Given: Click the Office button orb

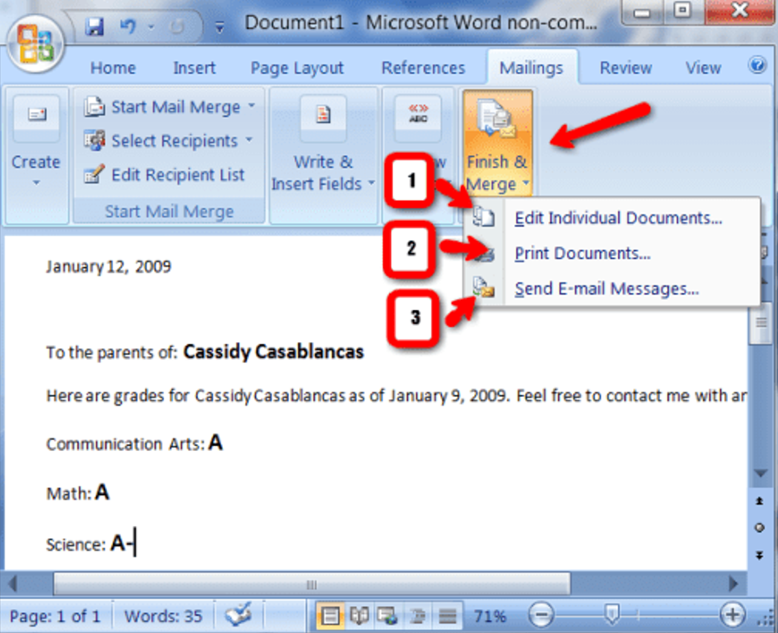Looking at the screenshot, I should click(35, 45).
